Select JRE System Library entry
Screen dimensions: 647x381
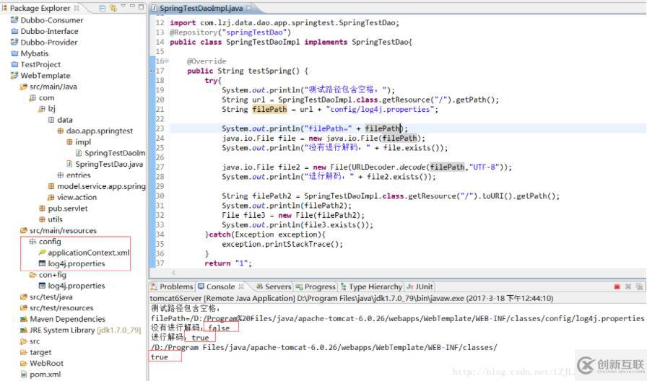(62, 330)
